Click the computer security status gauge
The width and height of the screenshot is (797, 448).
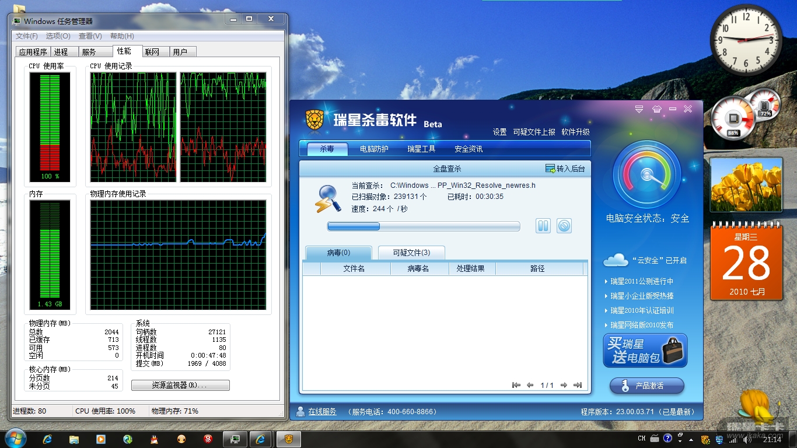click(646, 175)
